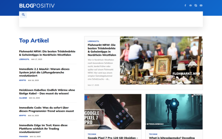
Task: Click LEBENSSTIL tag under first Top Artikel entry
Action: click(x=24, y=59)
